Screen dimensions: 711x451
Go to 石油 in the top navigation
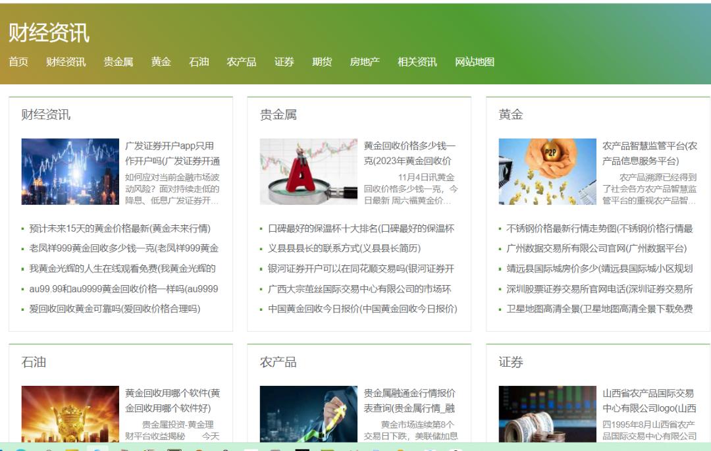click(x=199, y=62)
